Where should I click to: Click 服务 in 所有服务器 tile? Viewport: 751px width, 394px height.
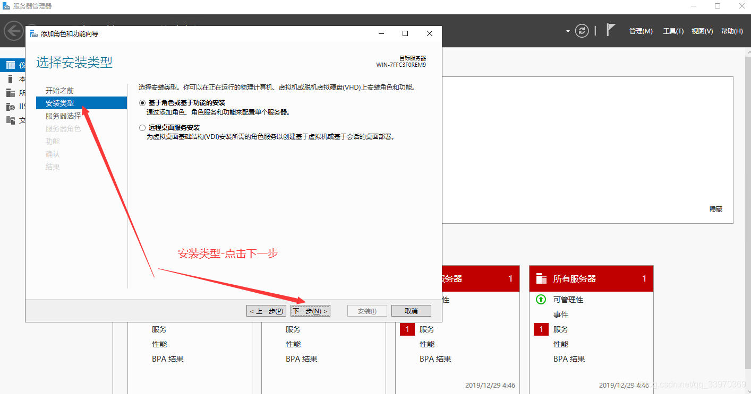[x=561, y=329]
